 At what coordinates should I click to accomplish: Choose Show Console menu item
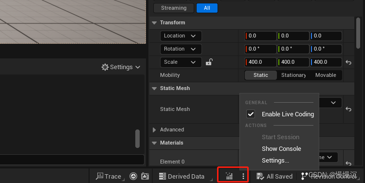click(x=281, y=149)
